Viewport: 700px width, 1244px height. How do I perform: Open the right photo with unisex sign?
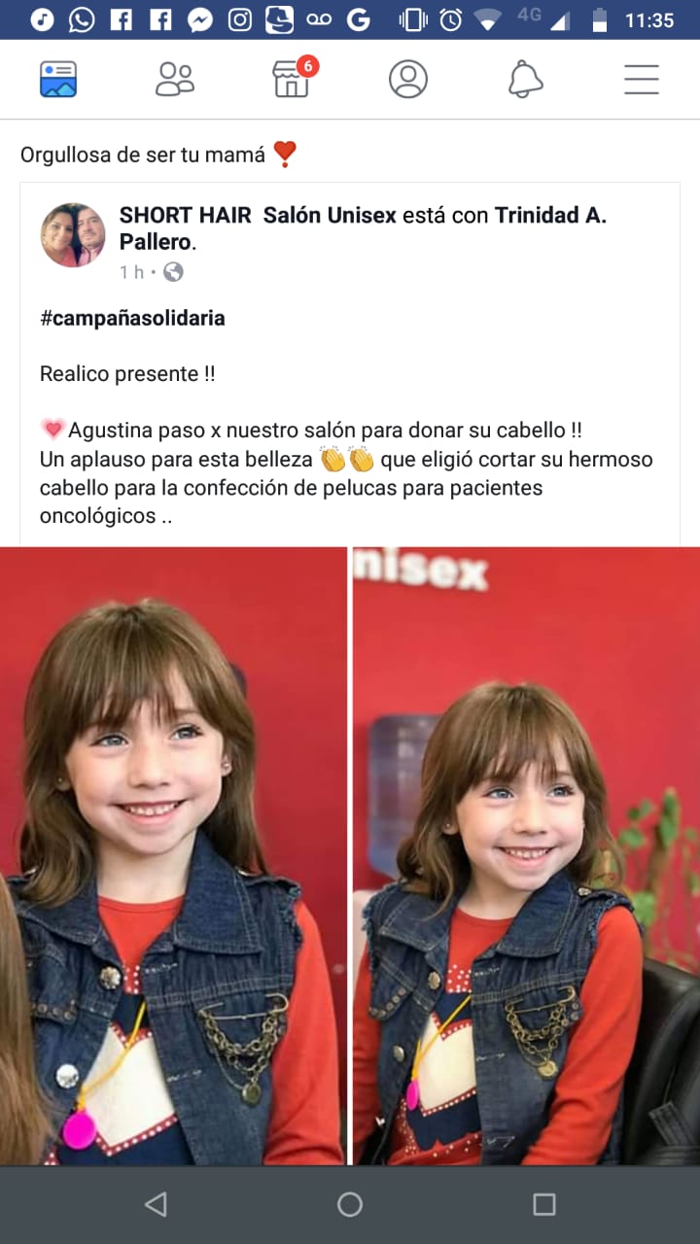526,855
